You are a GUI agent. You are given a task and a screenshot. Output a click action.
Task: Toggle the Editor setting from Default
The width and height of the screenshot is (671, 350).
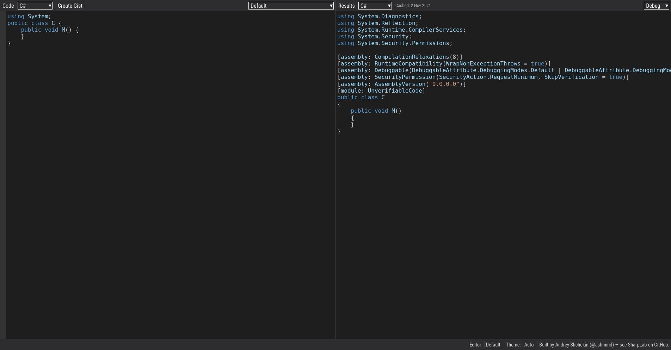[493, 345]
